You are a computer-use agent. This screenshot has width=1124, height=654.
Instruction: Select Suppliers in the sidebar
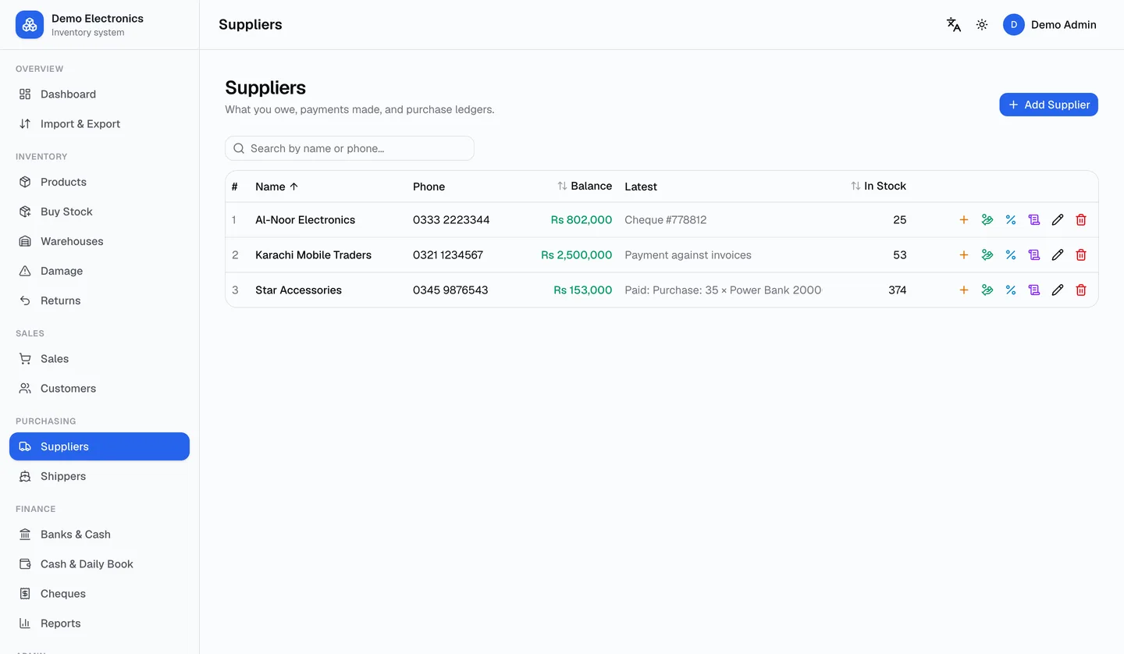[99, 446]
